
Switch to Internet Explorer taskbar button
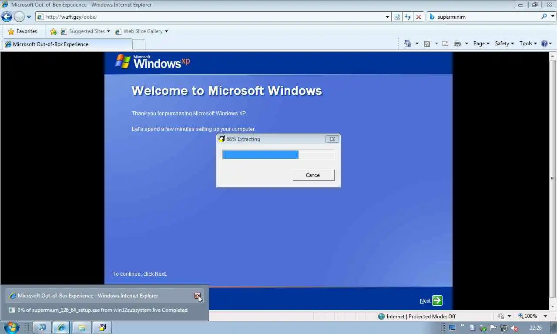(61, 327)
